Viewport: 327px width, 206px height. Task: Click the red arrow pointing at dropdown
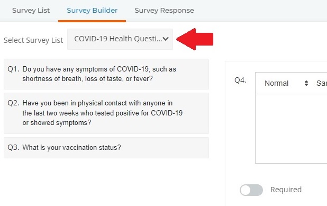[195, 39]
